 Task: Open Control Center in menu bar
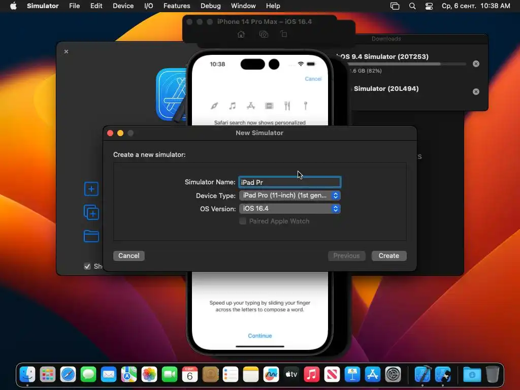click(x=429, y=6)
